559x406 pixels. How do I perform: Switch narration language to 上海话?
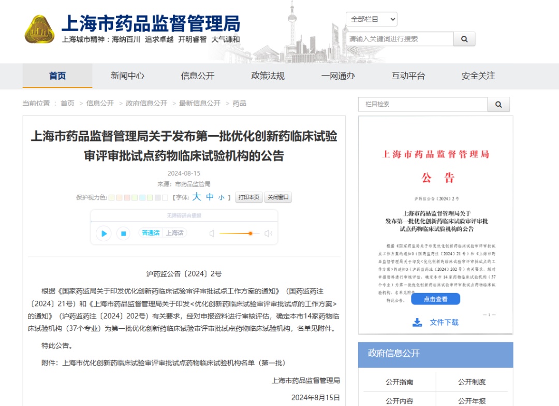coord(174,233)
